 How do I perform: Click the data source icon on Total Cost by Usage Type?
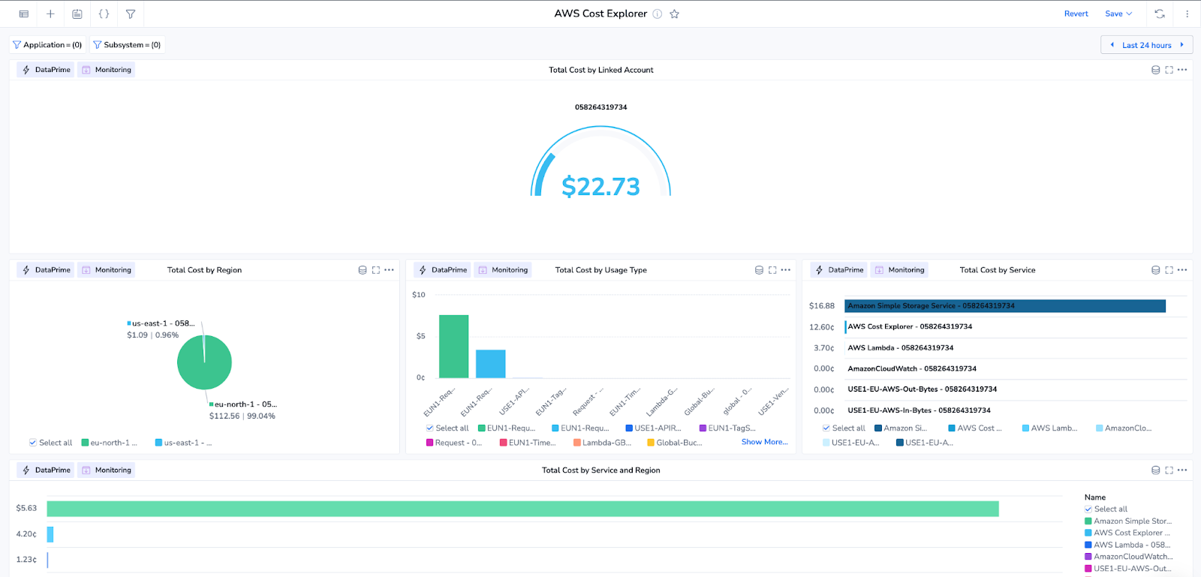759,270
